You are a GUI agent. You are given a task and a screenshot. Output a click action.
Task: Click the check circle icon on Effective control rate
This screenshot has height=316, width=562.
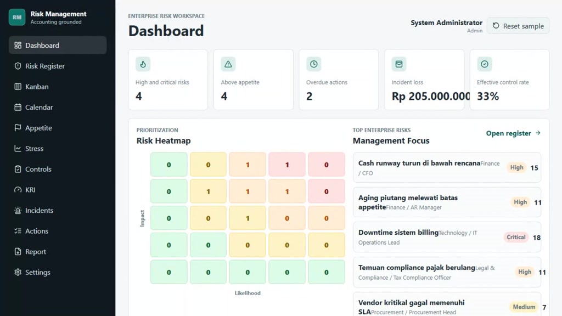(484, 64)
